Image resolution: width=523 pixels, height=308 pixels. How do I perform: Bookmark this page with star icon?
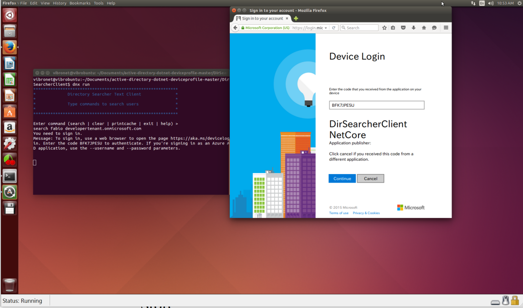pyautogui.click(x=384, y=28)
